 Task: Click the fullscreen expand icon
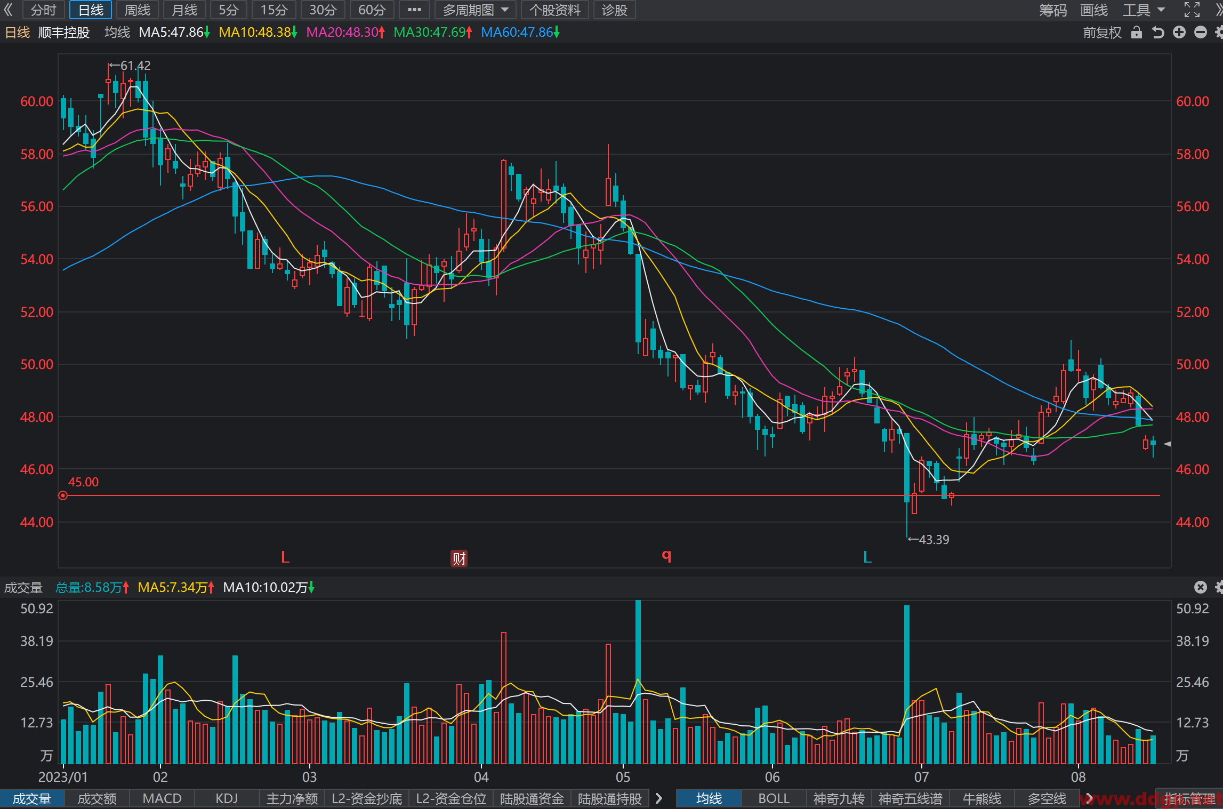[x=1192, y=10]
